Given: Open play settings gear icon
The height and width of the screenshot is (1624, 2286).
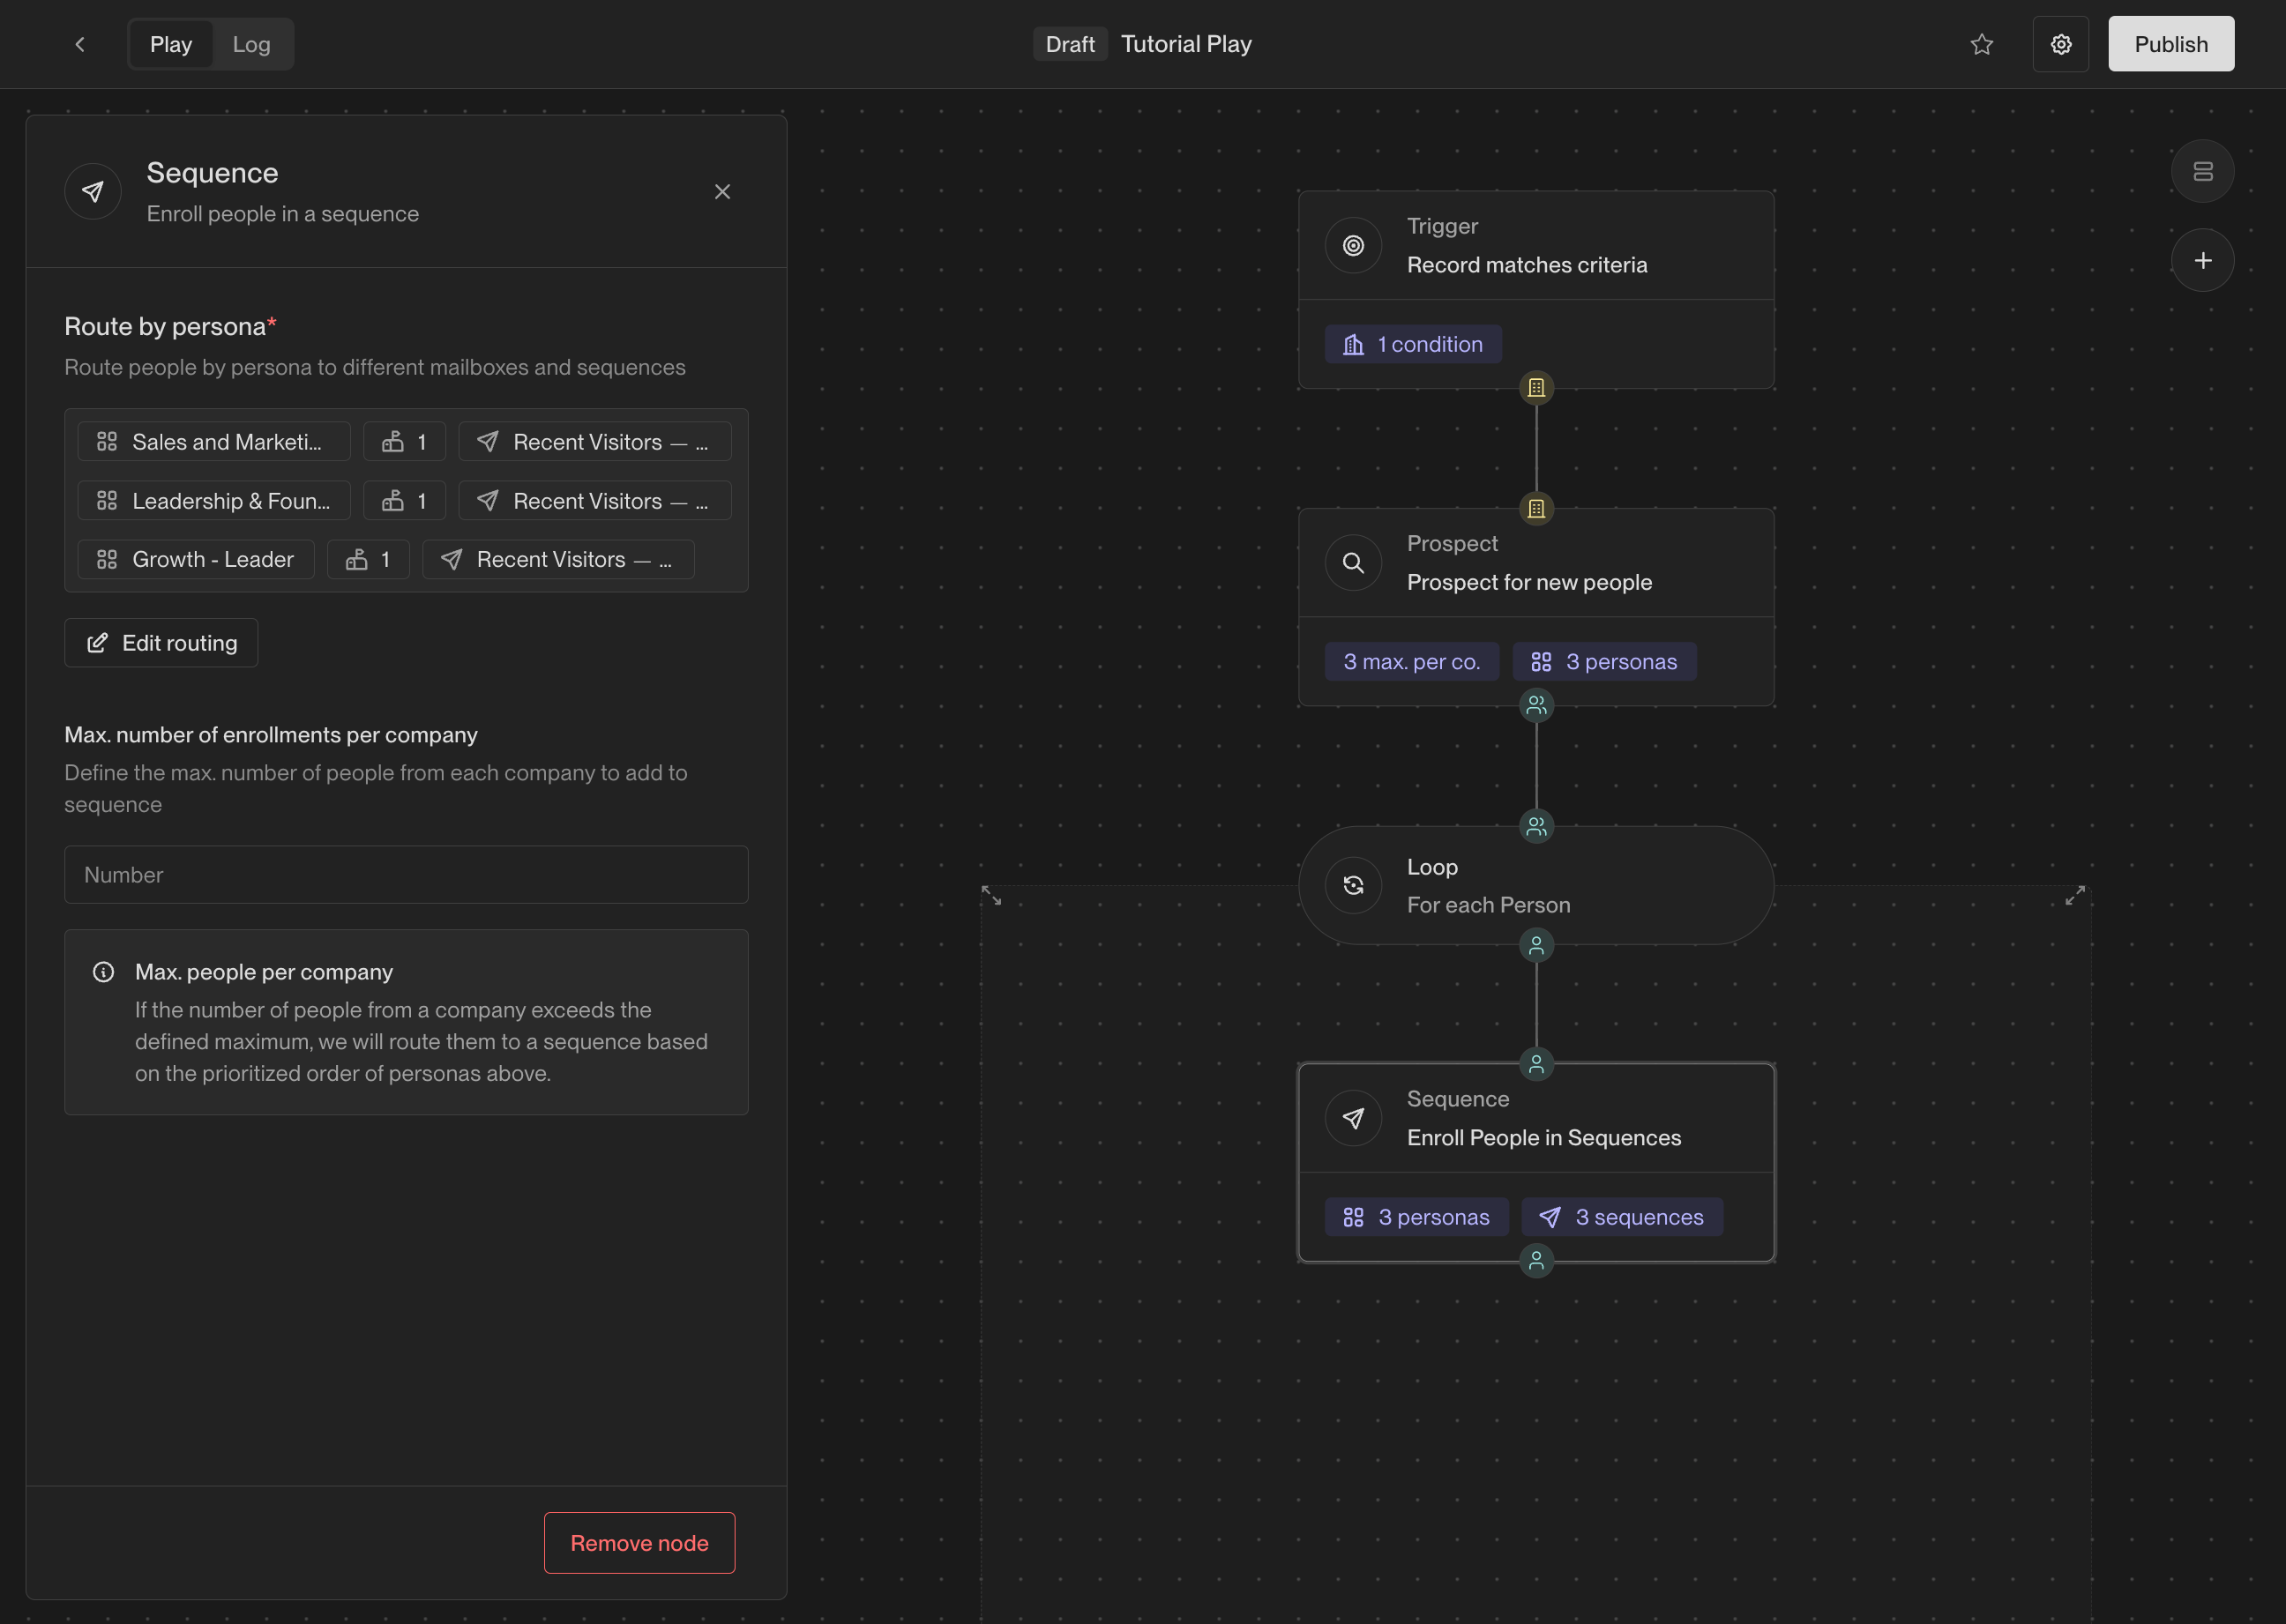Looking at the screenshot, I should (x=2060, y=44).
